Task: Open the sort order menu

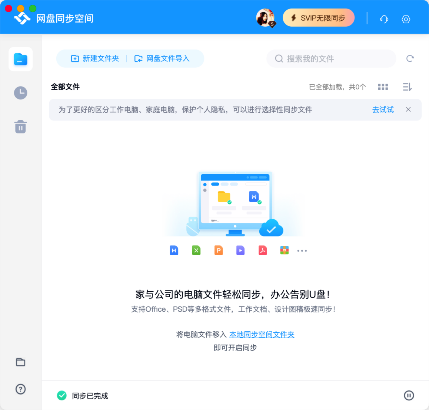Action: coord(407,87)
